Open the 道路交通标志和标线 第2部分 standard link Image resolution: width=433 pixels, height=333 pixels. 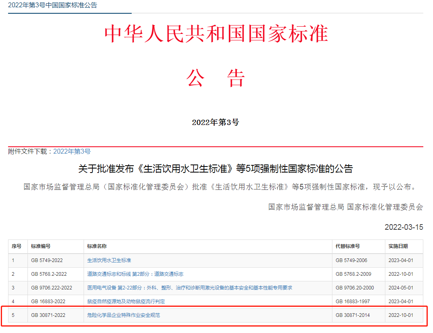click(x=135, y=274)
